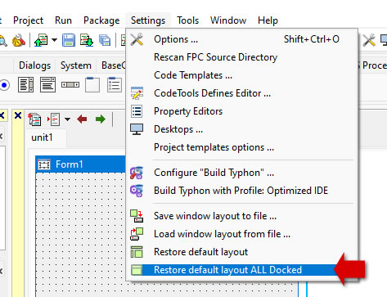387x297 pixels.
Task: Select Configure "Build Typhon"...
Action: 241,173
